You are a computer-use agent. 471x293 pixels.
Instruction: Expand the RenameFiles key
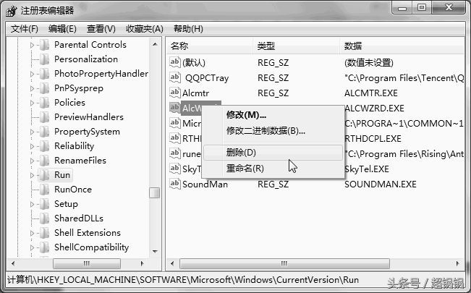point(32,161)
